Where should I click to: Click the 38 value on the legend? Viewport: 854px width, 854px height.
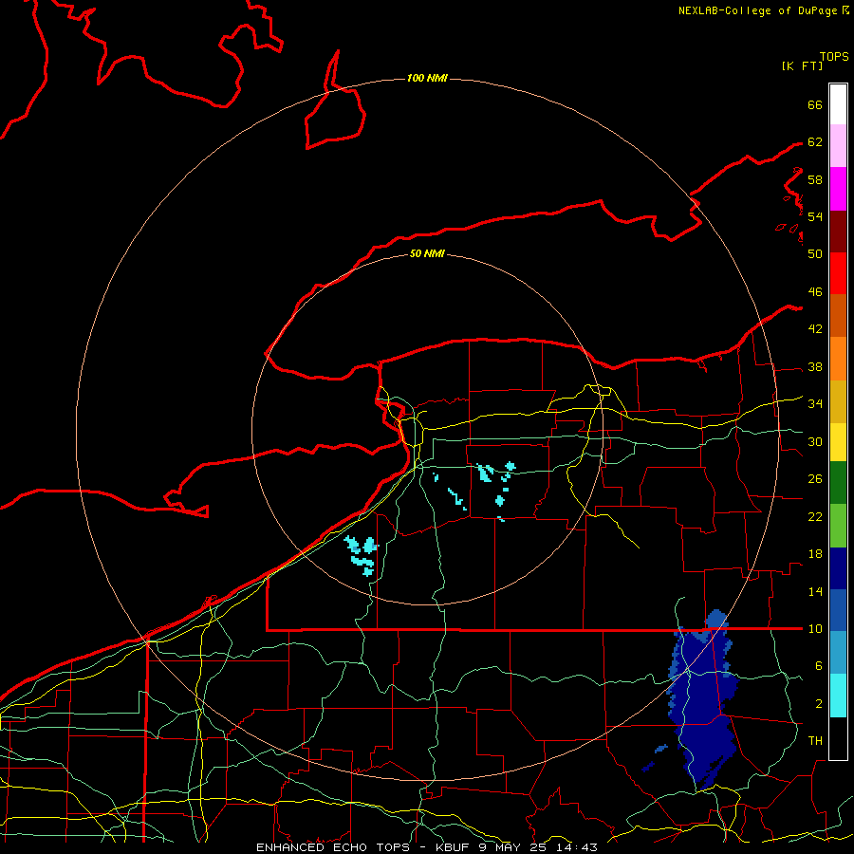click(815, 367)
